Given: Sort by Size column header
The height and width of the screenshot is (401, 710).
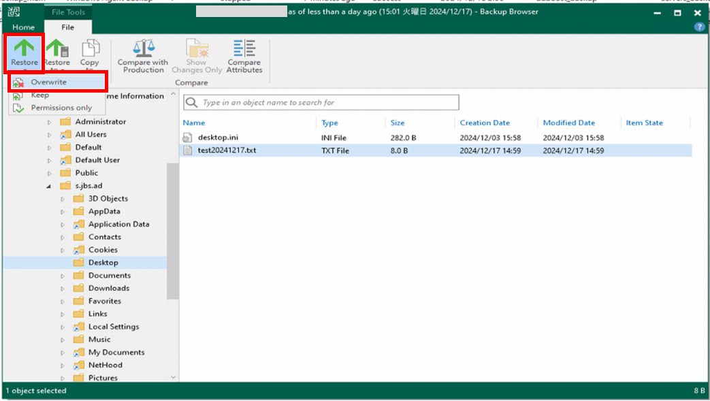Looking at the screenshot, I should click(x=398, y=123).
